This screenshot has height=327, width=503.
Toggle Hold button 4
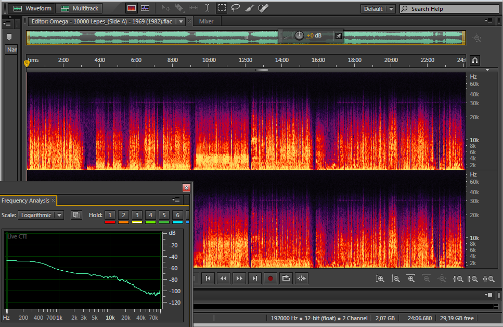[x=150, y=215]
